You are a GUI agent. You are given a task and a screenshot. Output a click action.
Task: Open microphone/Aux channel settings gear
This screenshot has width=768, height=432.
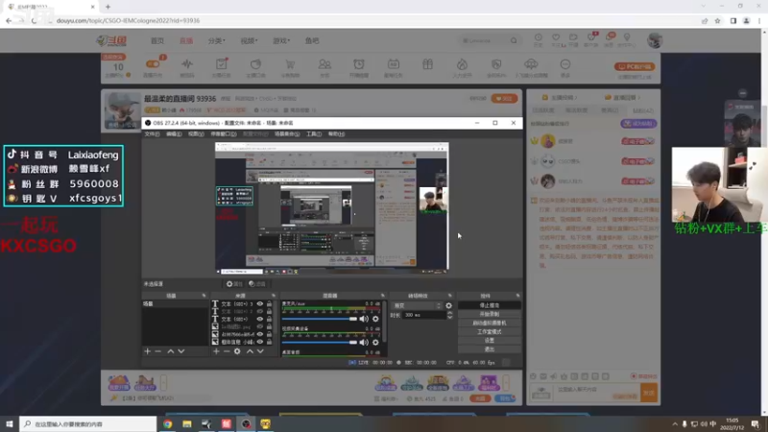point(375,319)
